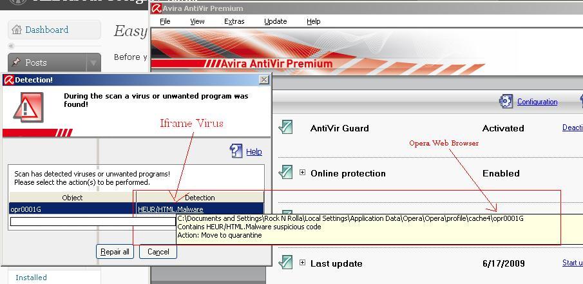This screenshot has height=284, width=583.
Task: Click the Repair all button
Action: (x=115, y=252)
